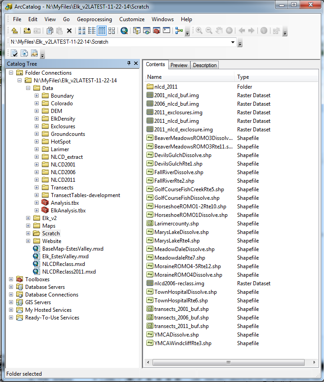Click the Delete (X) toolbar icon
324x382 pixels.
point(69,31)
